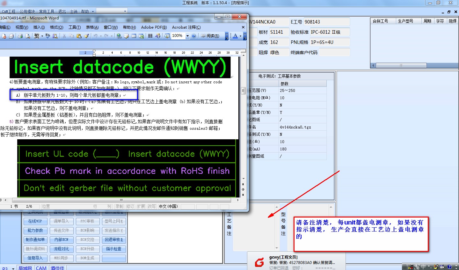Screen dimensions: 459x270
Task: Open the zoom 100% dropdown in Word
Action: tap(187, 36)
